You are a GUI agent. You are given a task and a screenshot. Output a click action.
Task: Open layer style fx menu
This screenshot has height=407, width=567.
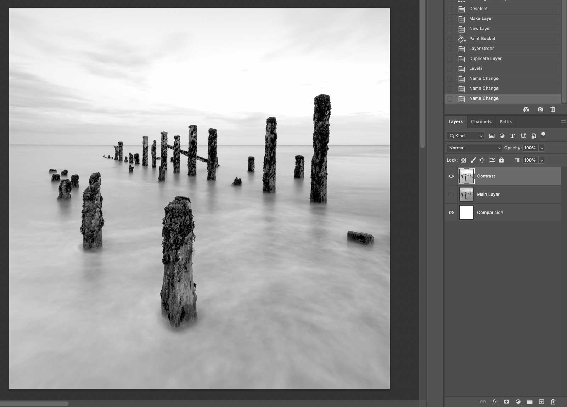tap(495, 402)
